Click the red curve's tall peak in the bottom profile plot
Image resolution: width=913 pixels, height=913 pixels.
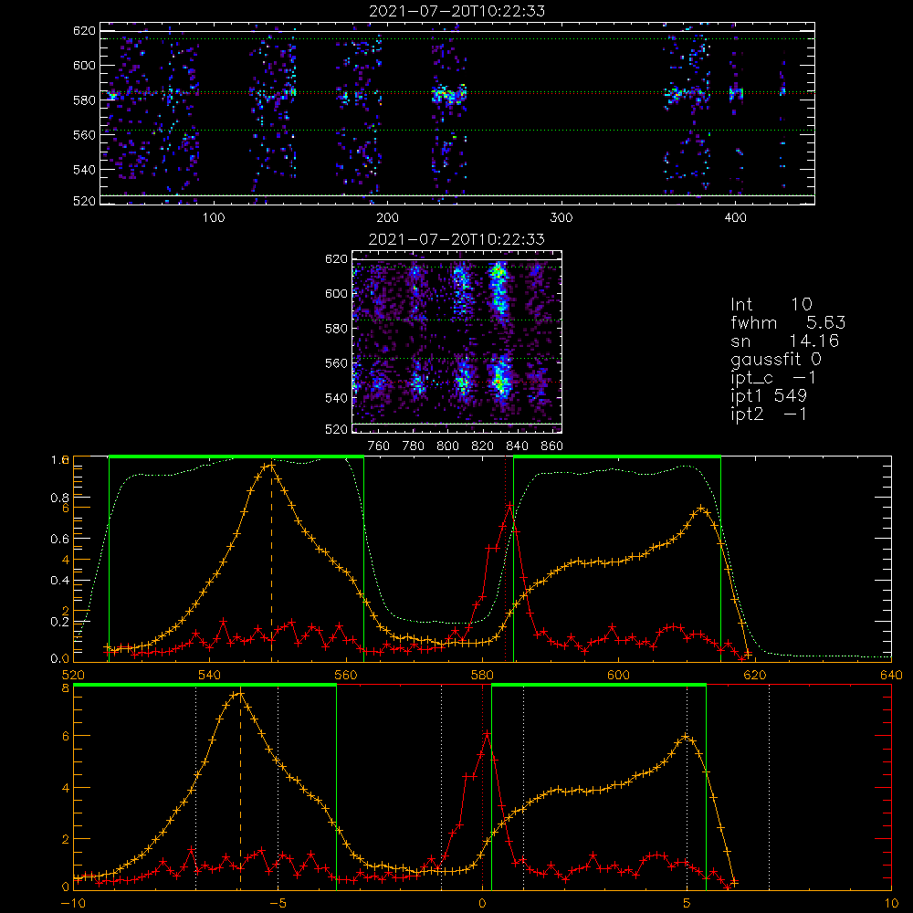pos(487,734)
